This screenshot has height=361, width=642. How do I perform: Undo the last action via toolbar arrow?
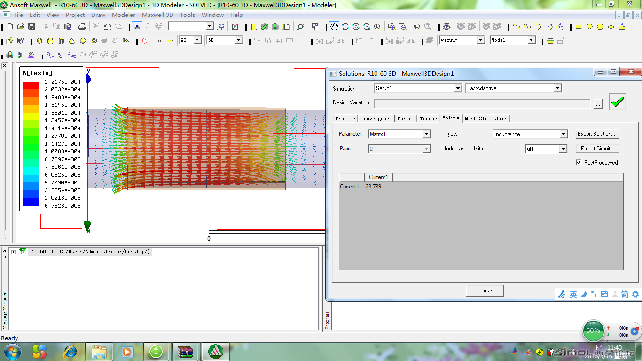point(107,26)
